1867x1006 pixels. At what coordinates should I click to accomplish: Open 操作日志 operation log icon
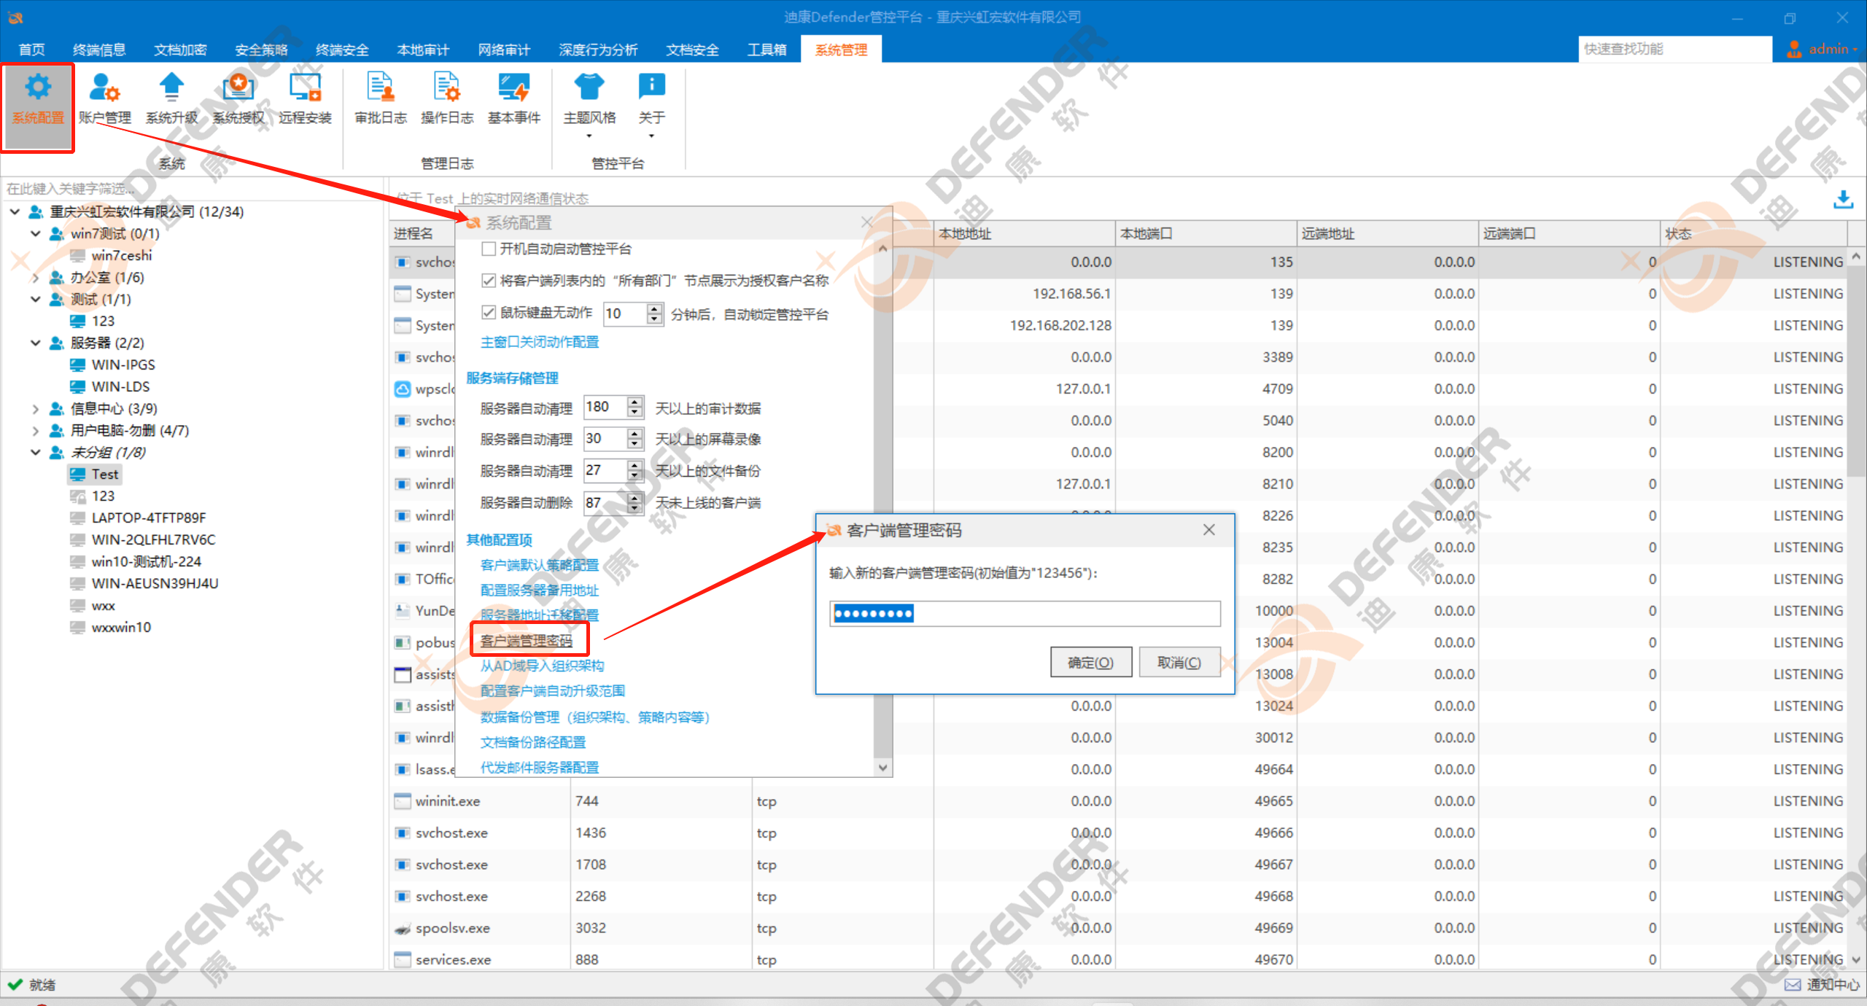447,87
